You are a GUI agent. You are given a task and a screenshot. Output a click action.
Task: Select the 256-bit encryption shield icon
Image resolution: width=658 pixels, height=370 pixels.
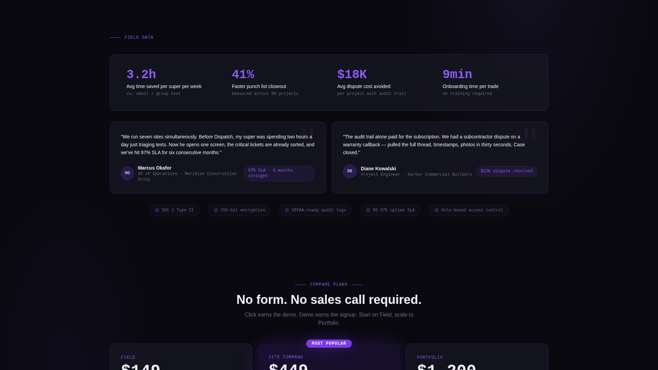(216, 210)
